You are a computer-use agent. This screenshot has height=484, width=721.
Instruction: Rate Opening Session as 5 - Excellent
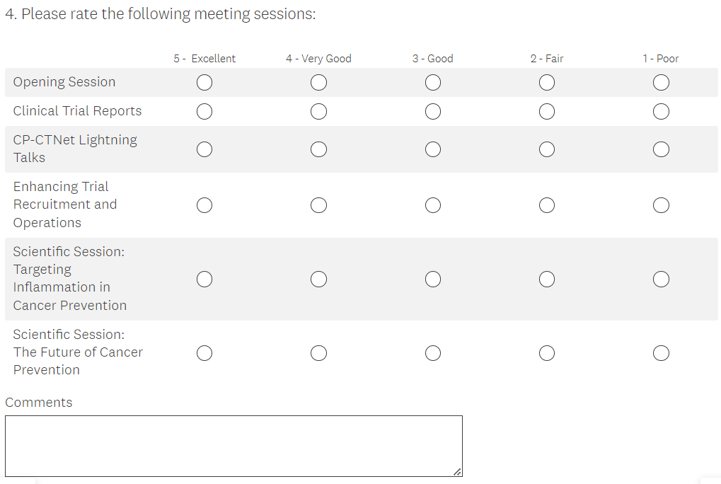pyautogui.click(x=204, y=83)
